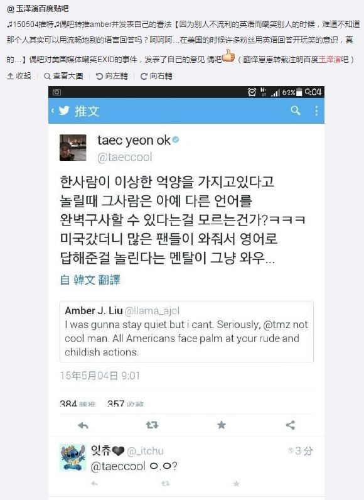The width and height of the screenshot is (364, 500).
Task: Retweet the taec yeon ok tweet
Action: pos(152,425)
